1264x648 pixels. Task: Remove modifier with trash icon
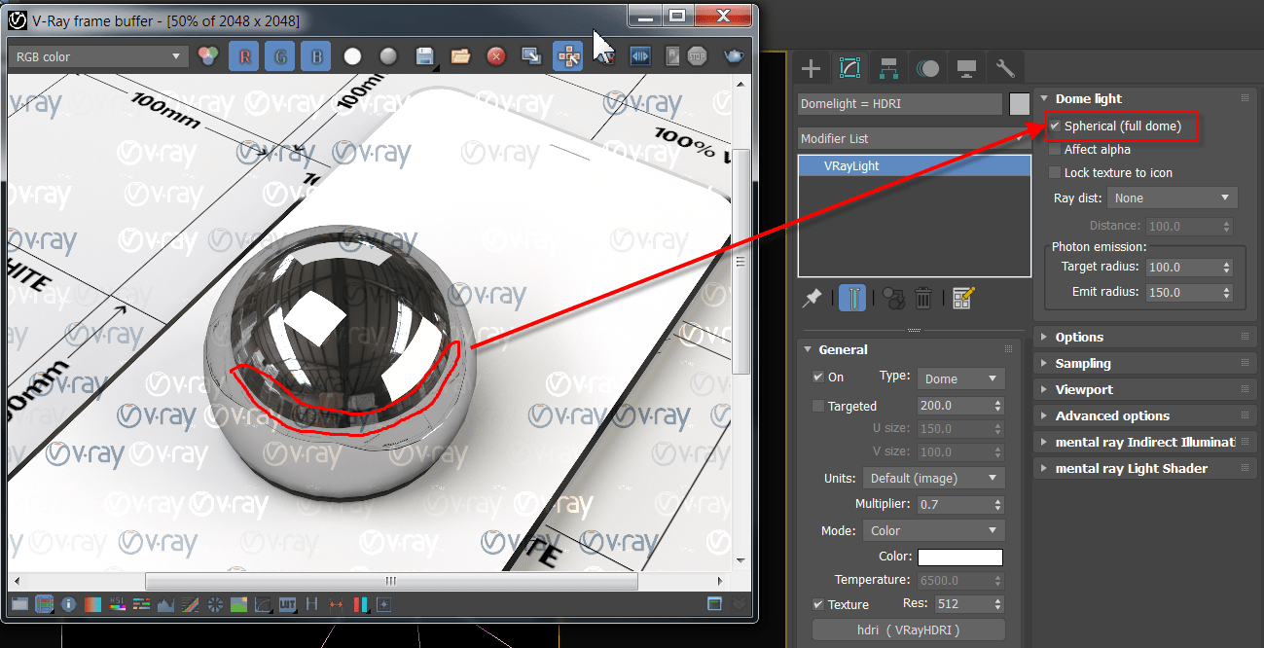(x=923, y=298)
